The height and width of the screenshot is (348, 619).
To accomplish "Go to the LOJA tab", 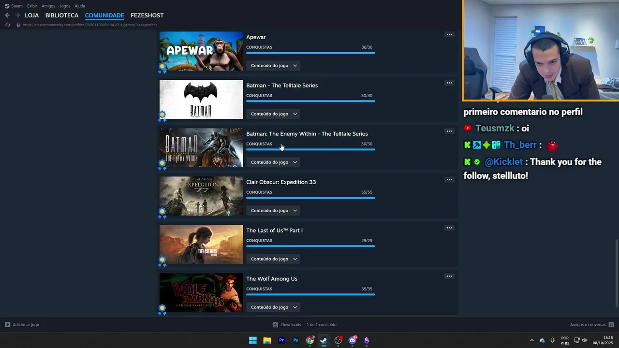I will pos(31,15).
